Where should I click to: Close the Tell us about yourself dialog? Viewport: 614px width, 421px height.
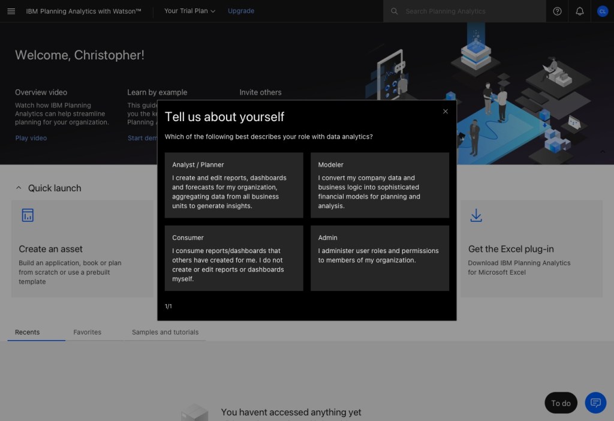[446, 112]
